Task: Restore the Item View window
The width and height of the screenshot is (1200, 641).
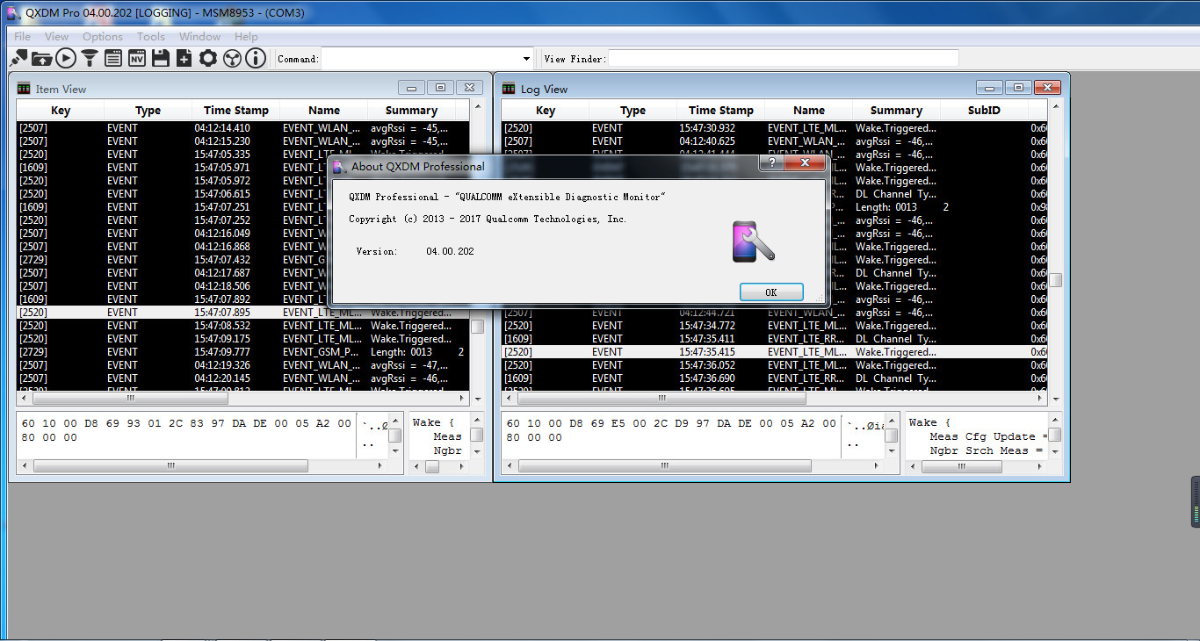Action: pos(440,88)
